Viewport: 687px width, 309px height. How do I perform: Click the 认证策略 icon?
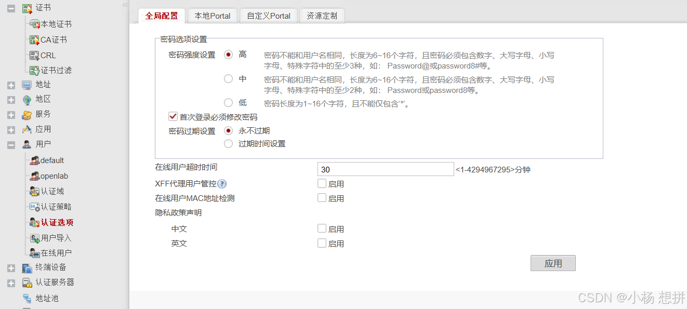point(35,207)
